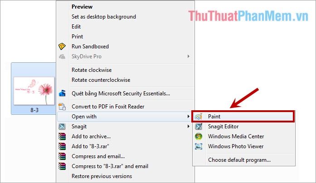This screenshot has height=183, width=316.
Task: Expand the SkyDrive Pro submenu arrow
Action: coord(189,56)
